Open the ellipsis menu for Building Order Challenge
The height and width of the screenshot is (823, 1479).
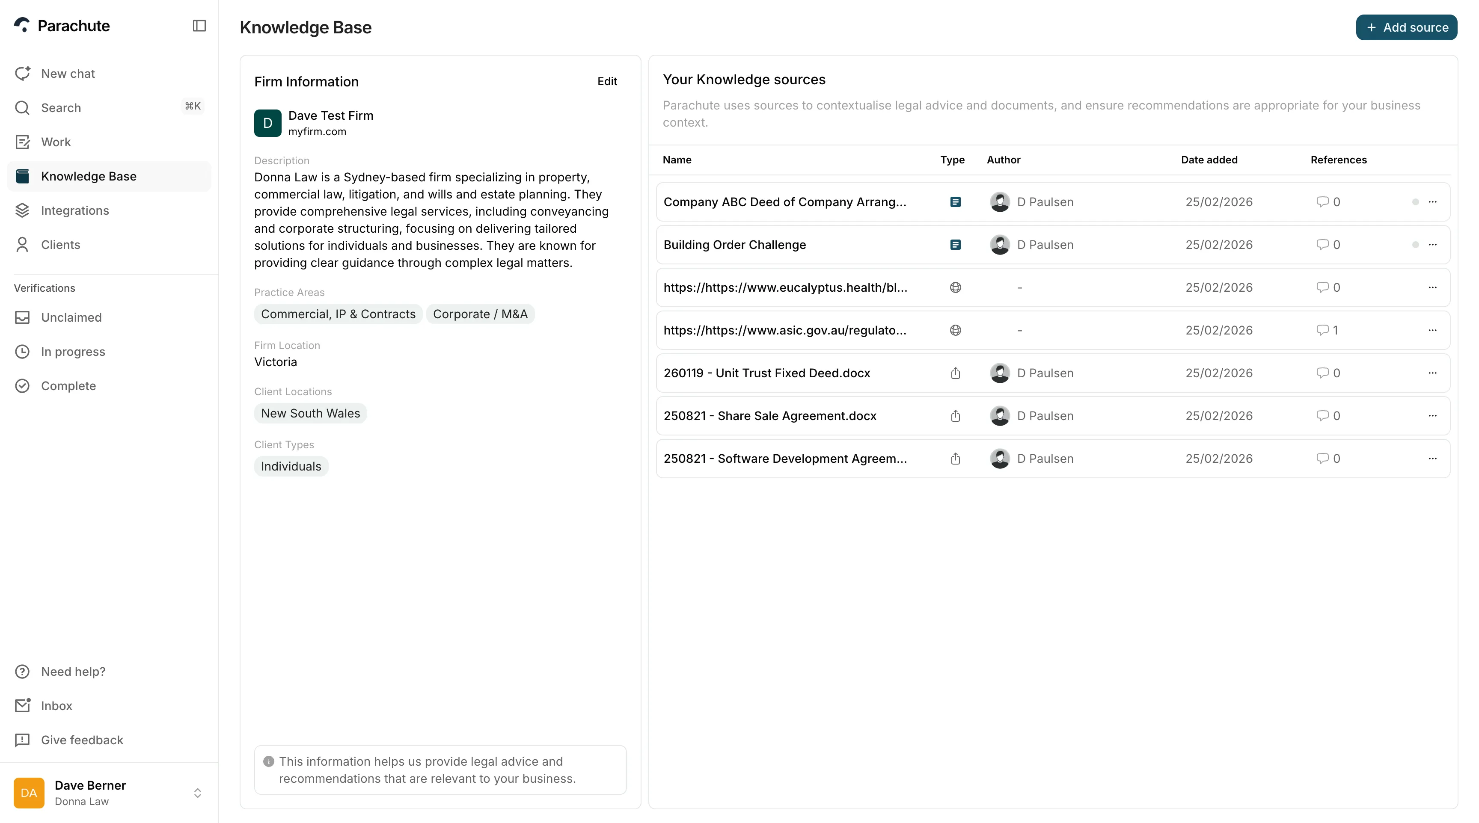tap(1432, 245)
